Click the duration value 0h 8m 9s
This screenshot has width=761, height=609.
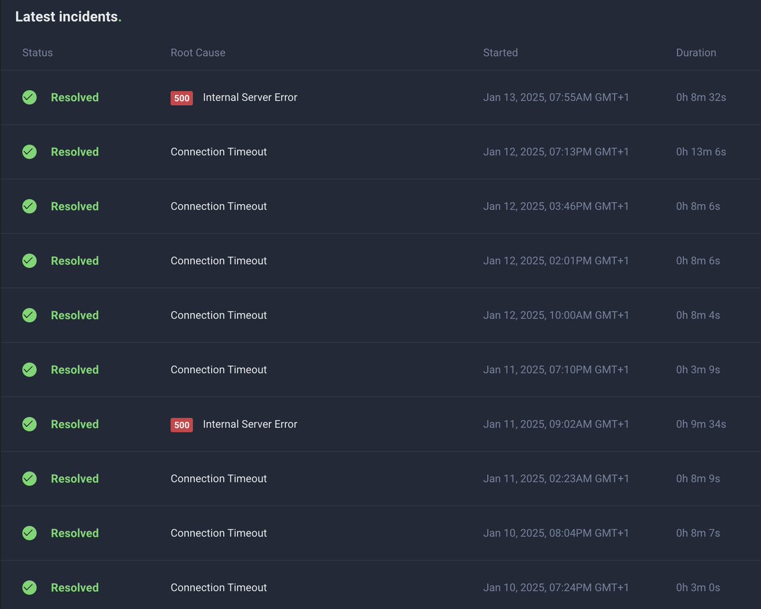[698, 478]
